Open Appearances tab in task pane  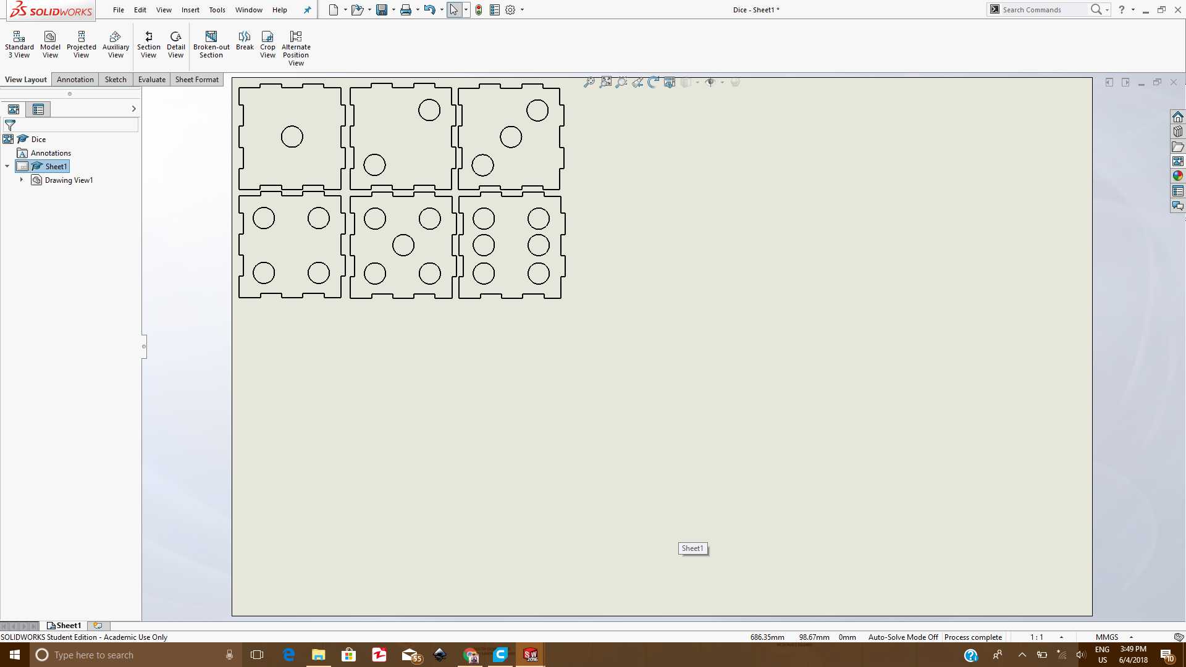[x=1178, y=176]
